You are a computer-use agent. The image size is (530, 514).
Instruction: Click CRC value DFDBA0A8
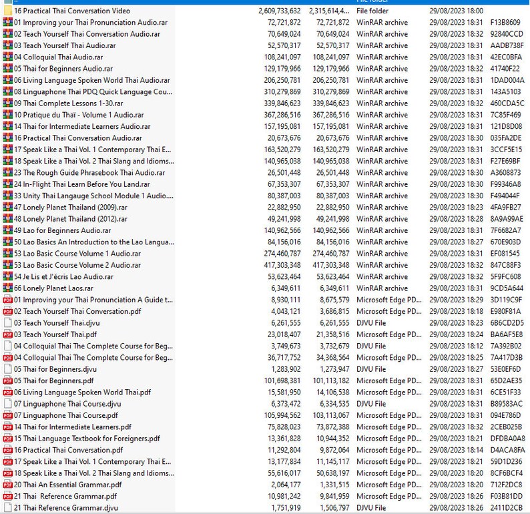(x=508, y=439)
